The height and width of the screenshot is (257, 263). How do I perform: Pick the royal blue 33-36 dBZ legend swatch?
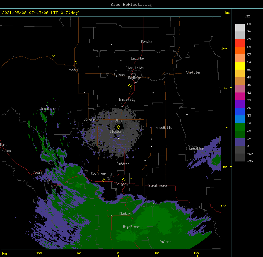point(240,111)
